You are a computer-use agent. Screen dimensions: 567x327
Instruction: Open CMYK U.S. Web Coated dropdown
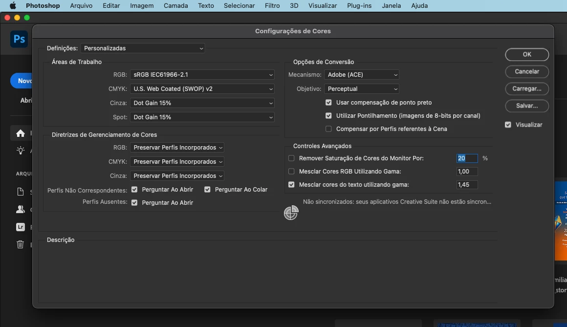[x=202, y=89]
